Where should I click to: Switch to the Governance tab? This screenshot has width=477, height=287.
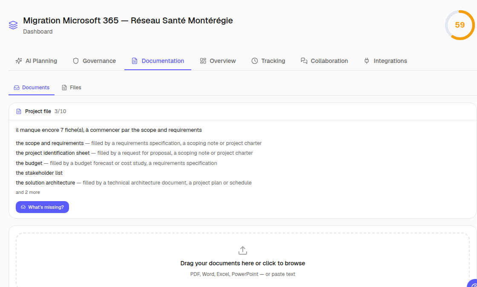point(94,61)
